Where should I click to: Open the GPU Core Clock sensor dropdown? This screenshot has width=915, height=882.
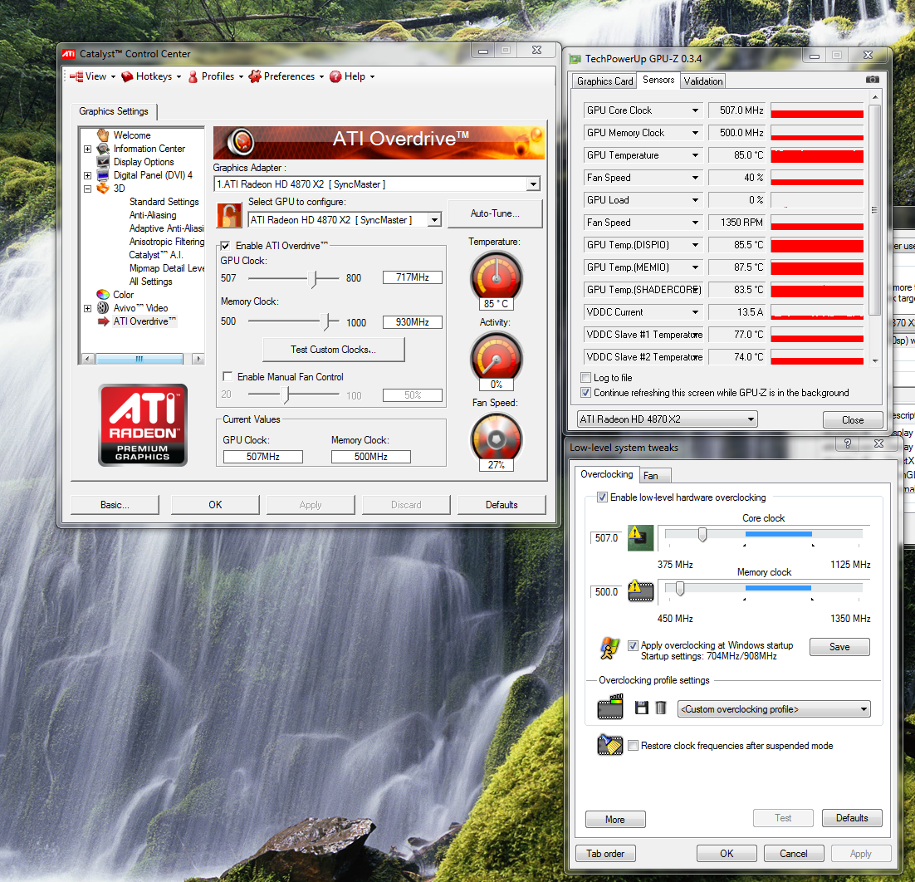695,110
